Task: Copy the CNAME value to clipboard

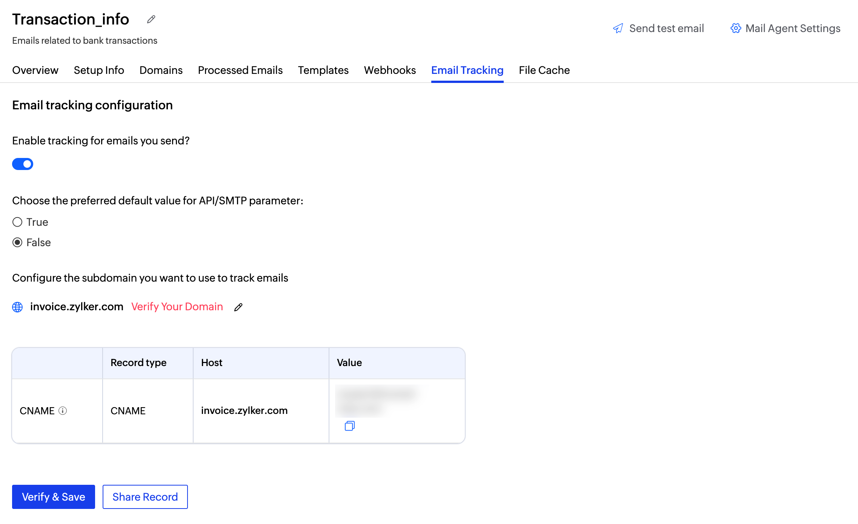Action: pos(349,426)
